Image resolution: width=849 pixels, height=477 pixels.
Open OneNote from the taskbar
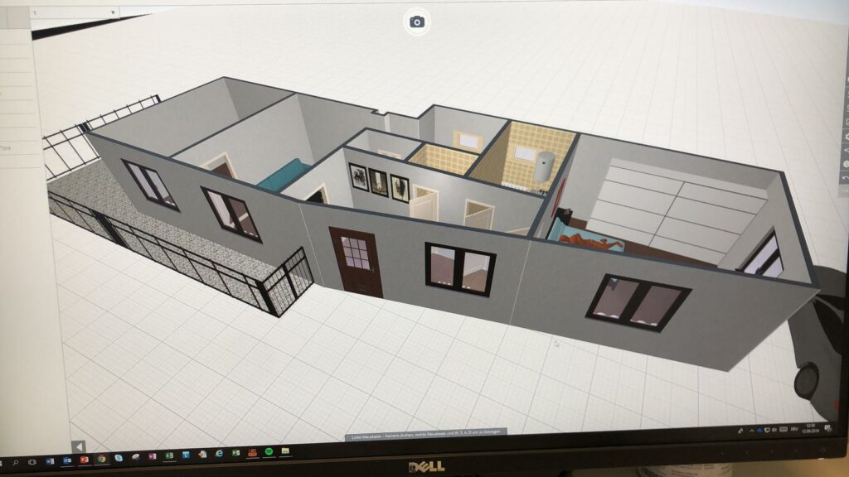point(152,456)
